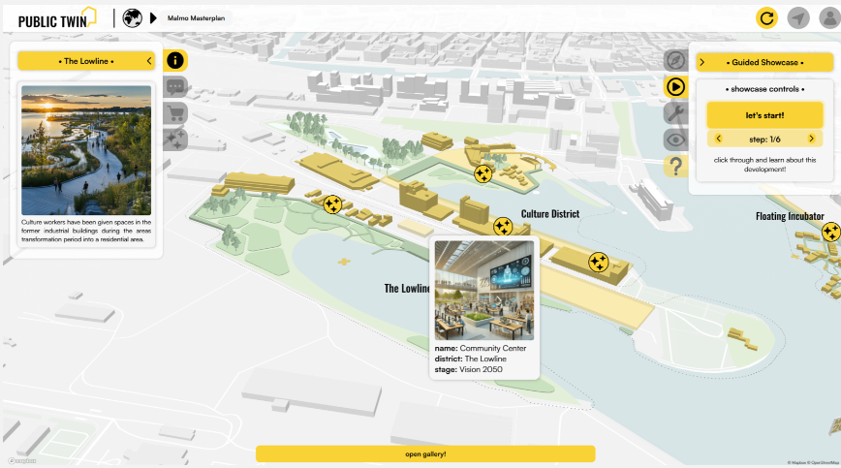The width and height of the screenshot is (841, 468).
Task: Collapse the Guided Showcase panel chevron
Action: pyautogui.click(x=702, y=62)
